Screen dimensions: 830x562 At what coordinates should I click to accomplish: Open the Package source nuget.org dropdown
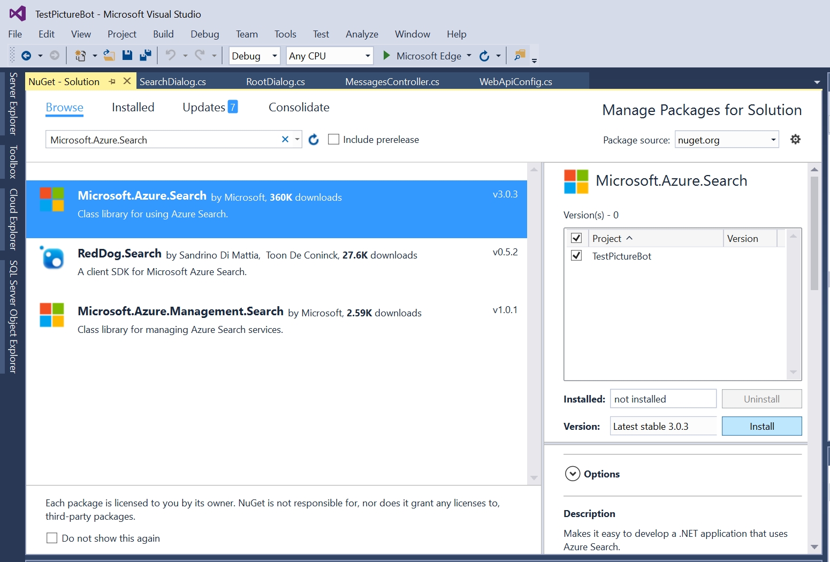(x=726, y=140)
